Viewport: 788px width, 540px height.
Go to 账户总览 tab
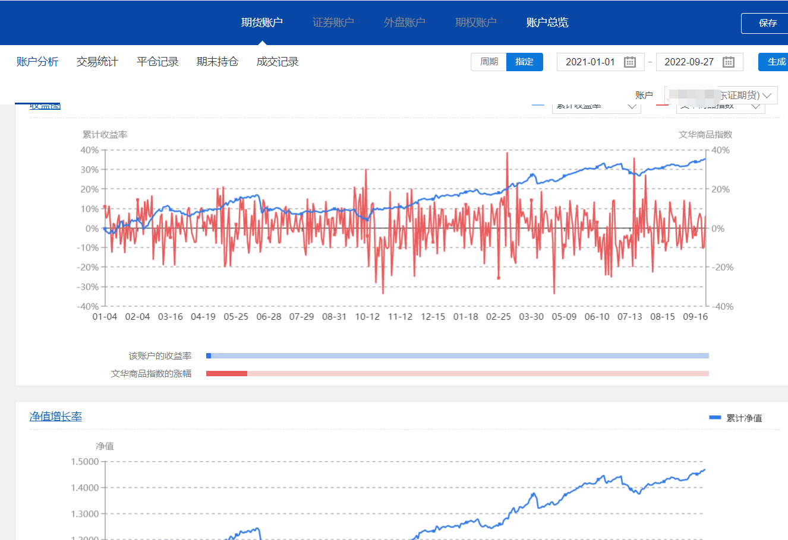coord(547,23)
